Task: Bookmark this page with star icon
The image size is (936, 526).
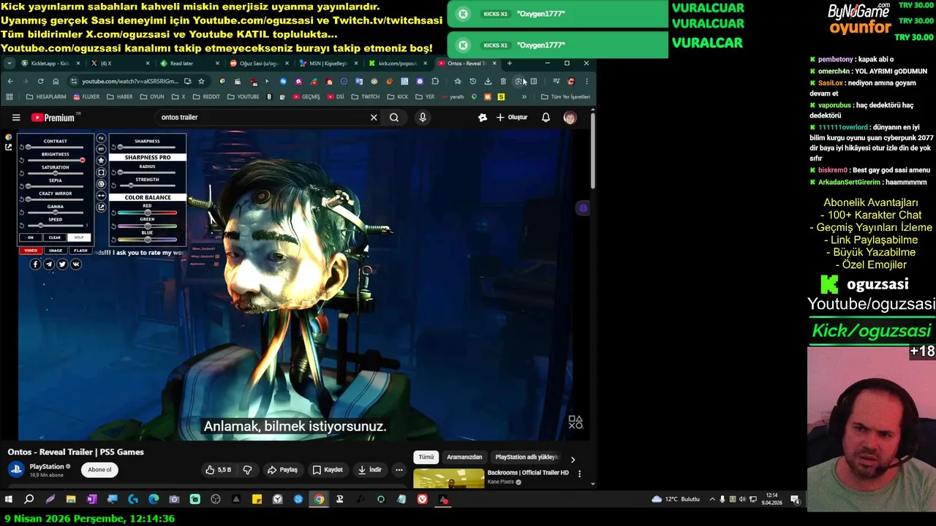Action: pyautogui.click(x=201, y=81)
